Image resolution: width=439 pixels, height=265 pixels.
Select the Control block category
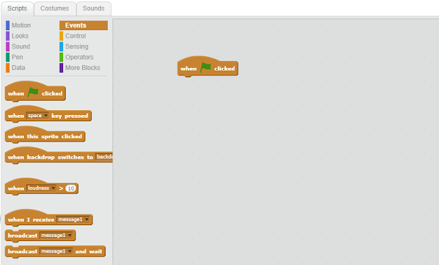pyautogui.click(x=73, y=36)
